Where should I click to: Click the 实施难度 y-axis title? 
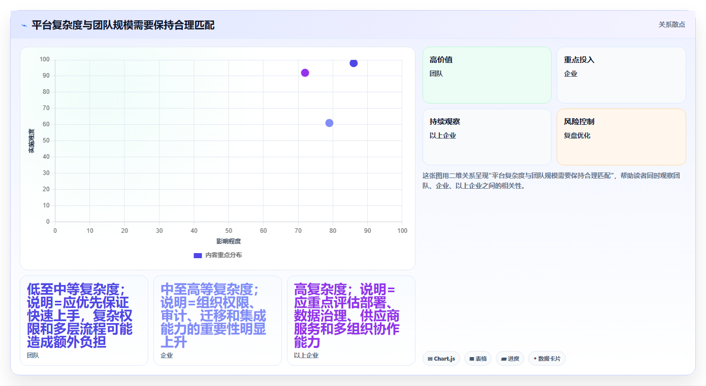pos(31,141)
